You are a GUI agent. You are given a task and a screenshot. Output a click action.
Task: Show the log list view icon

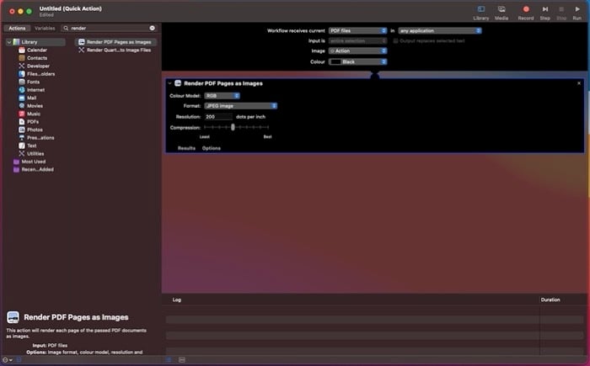[x=169, y=360]
